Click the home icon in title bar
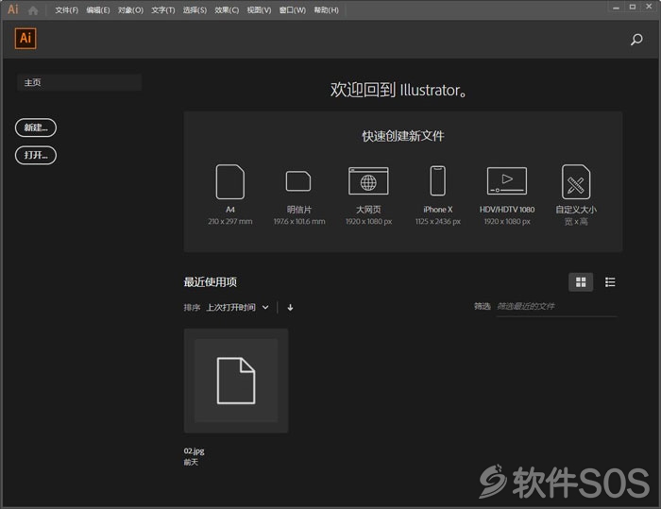The height and width of the screenshot is (509, 661). click(x=33, y=10)
